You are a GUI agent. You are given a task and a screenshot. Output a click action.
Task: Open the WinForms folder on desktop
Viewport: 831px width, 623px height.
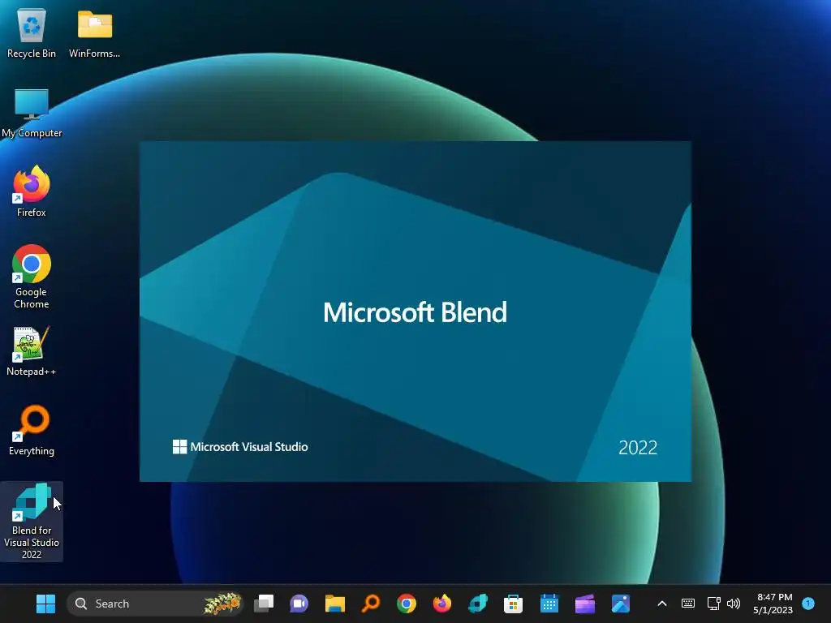[x=95, y=32]
